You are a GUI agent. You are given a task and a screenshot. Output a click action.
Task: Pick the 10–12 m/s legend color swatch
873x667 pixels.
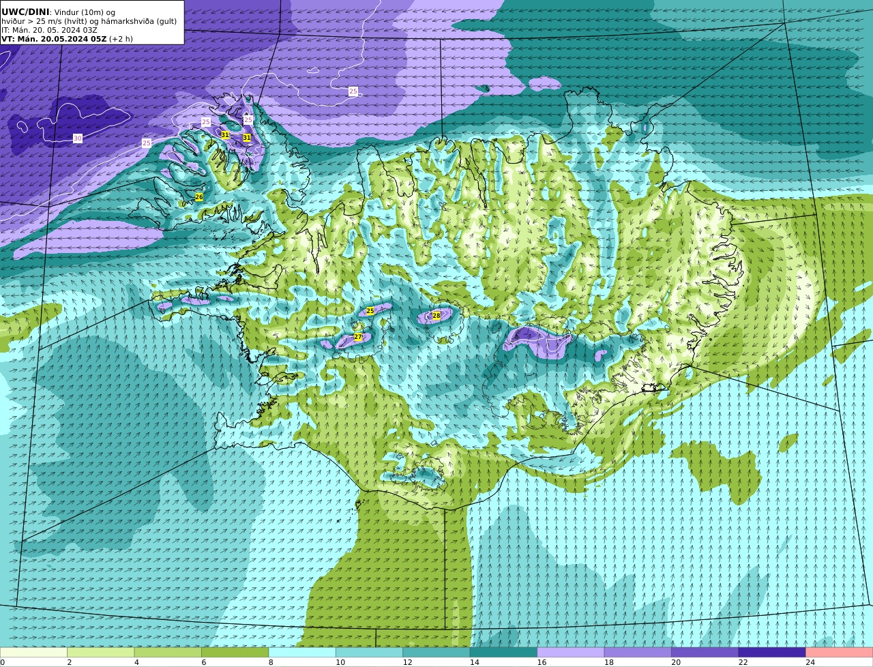(369, 652)
